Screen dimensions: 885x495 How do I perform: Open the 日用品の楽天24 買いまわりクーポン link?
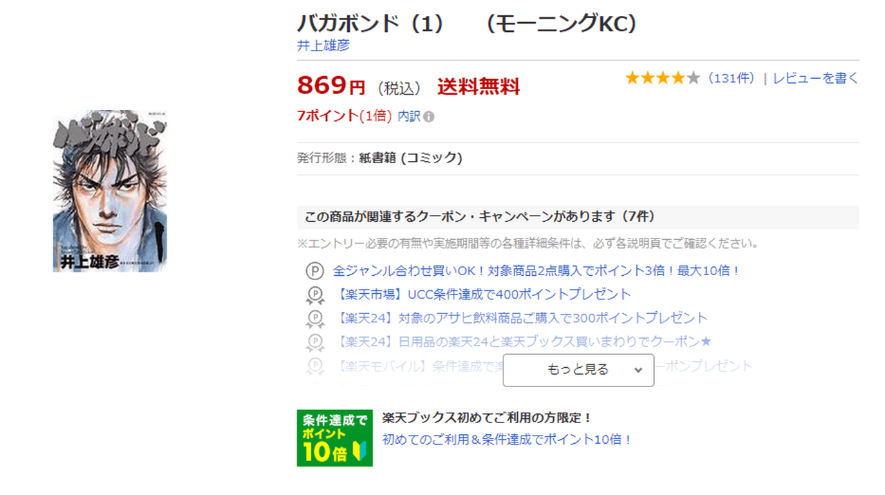pos(525,342)
